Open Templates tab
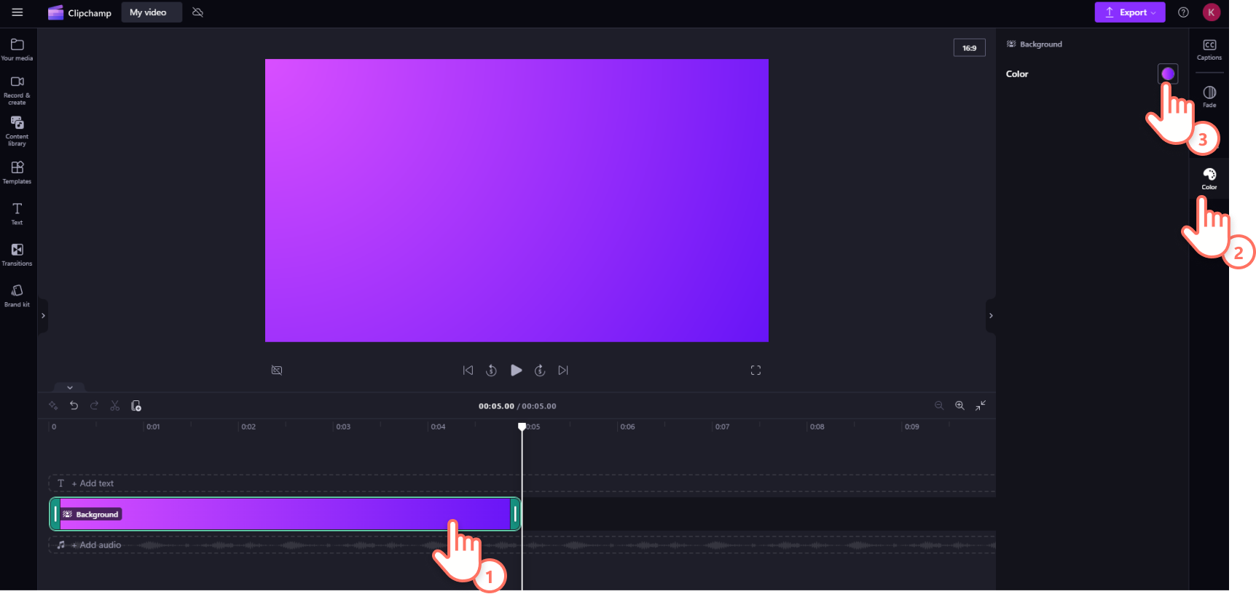 tap(17, 173)
